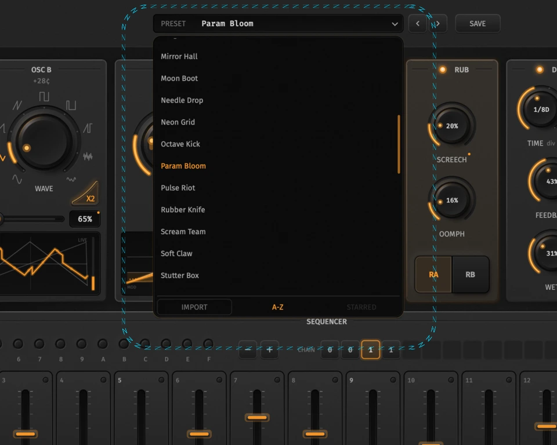This screenshot has width=557, height=445.
Task: Select the RB mode button
Action: [471, 274]
